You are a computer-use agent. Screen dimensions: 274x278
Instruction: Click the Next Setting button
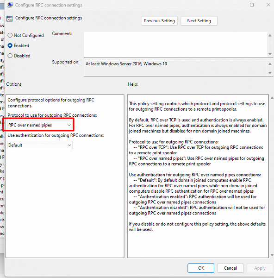pos(199,21)
